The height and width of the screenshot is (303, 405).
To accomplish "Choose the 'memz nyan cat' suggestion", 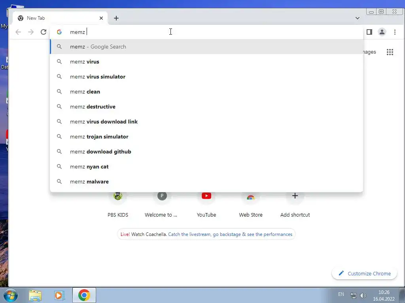I will coord(206,166).
